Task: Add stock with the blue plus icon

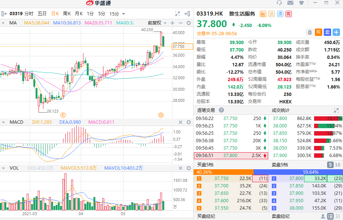Action: pos(336,32)
